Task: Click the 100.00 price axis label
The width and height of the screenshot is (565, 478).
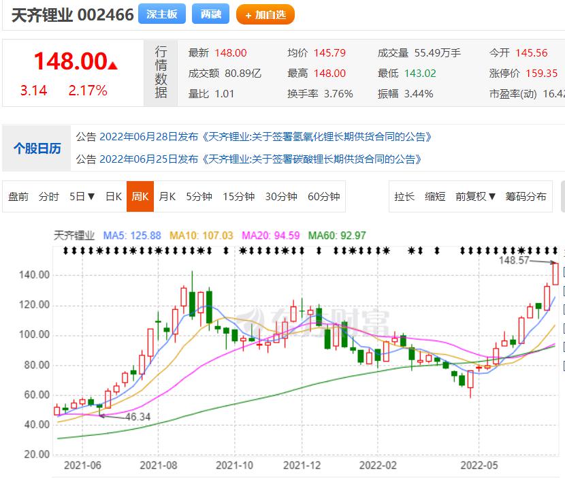Action: [x=34, y=334]
